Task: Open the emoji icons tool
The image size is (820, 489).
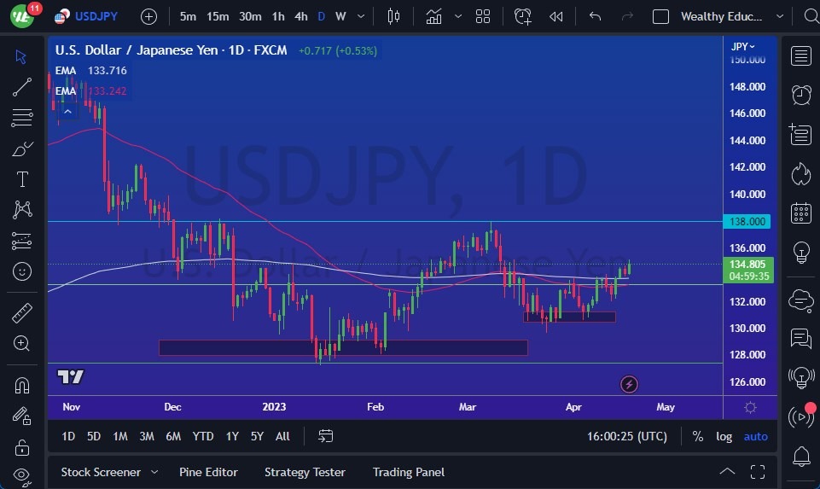Action: coord(22,271)
